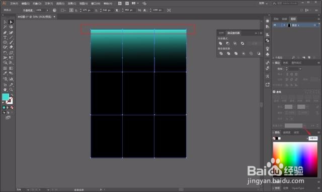Expand Layer 1 disclosure arrow
The width and height of the screenshot is (322, 192).
[284, 25]
